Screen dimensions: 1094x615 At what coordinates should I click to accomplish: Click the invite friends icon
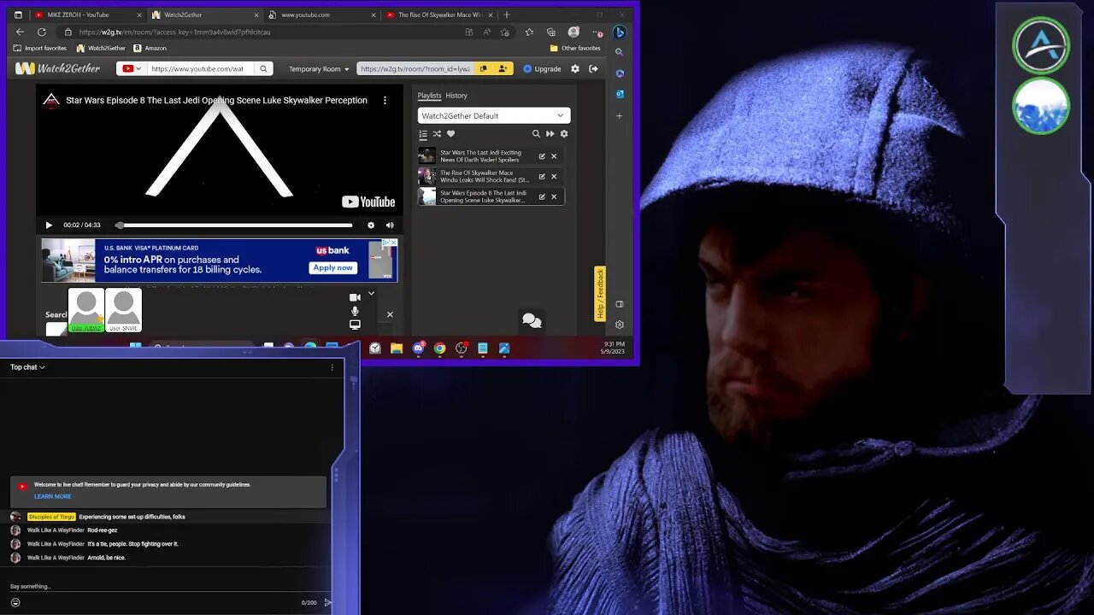coord(503,69)
